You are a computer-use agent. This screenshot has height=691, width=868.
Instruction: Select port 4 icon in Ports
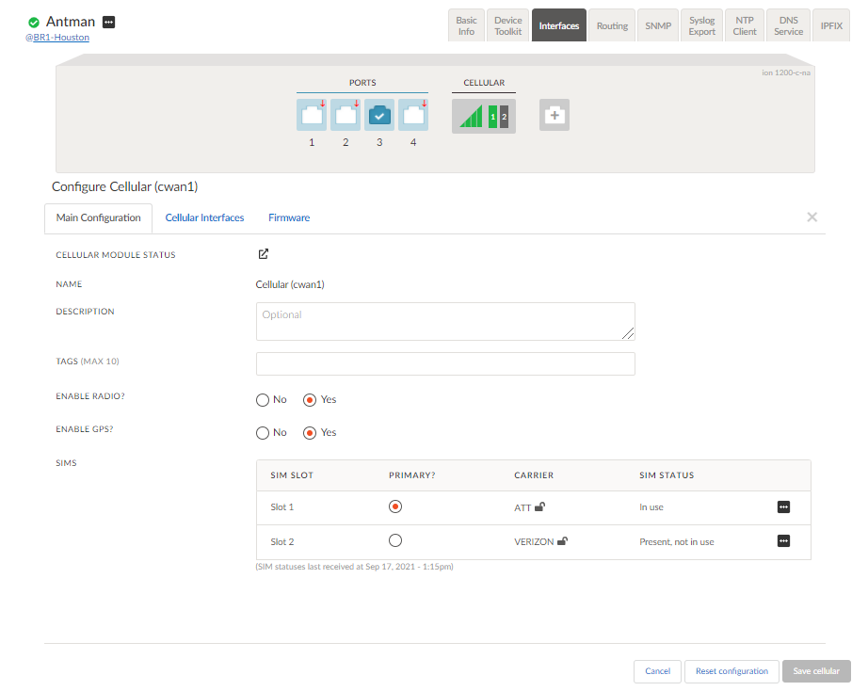coord(413,115)
